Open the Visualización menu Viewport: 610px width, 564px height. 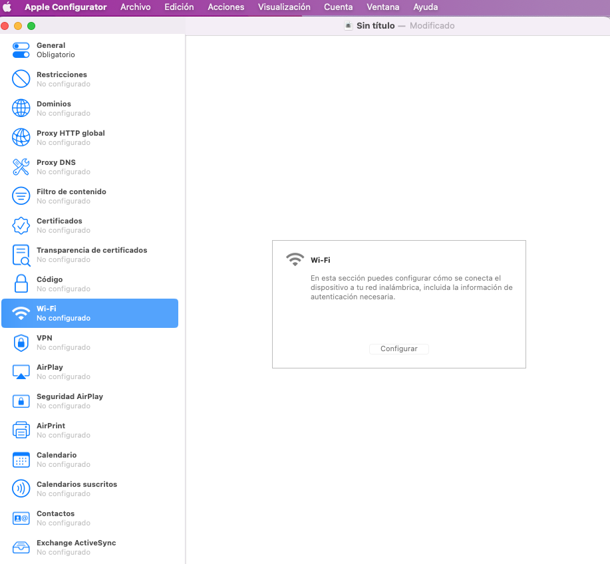(284, 7)
